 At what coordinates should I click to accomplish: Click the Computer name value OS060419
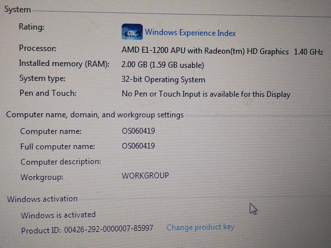tap(138, 131)
